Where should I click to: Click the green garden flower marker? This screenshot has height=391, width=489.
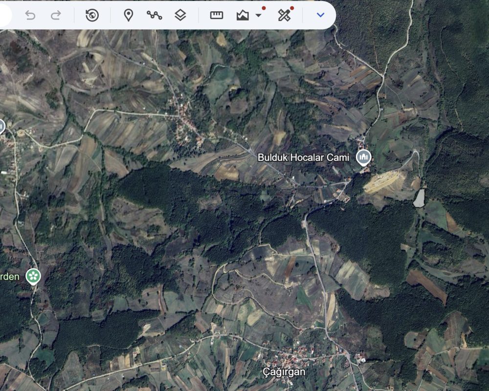coord(33,277)
